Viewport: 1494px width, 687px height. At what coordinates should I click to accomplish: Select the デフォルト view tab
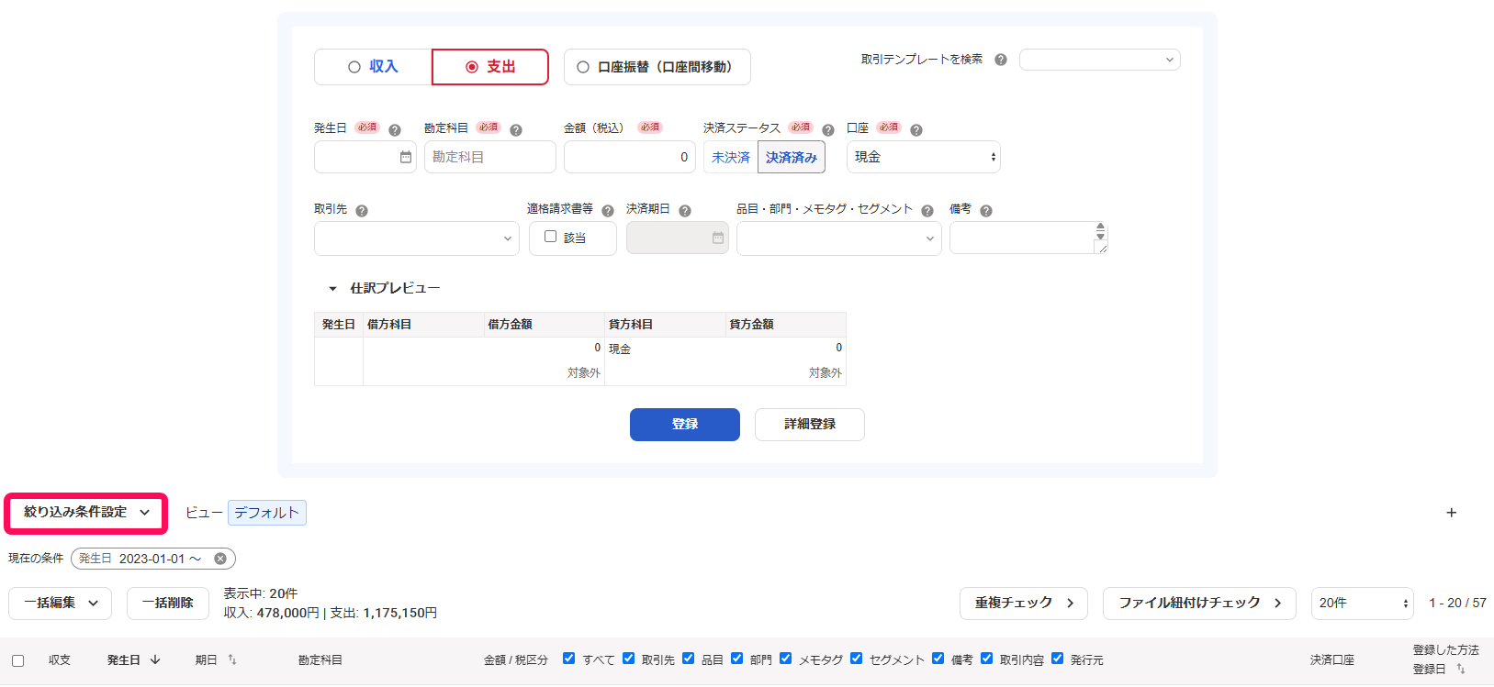point(267,513)
